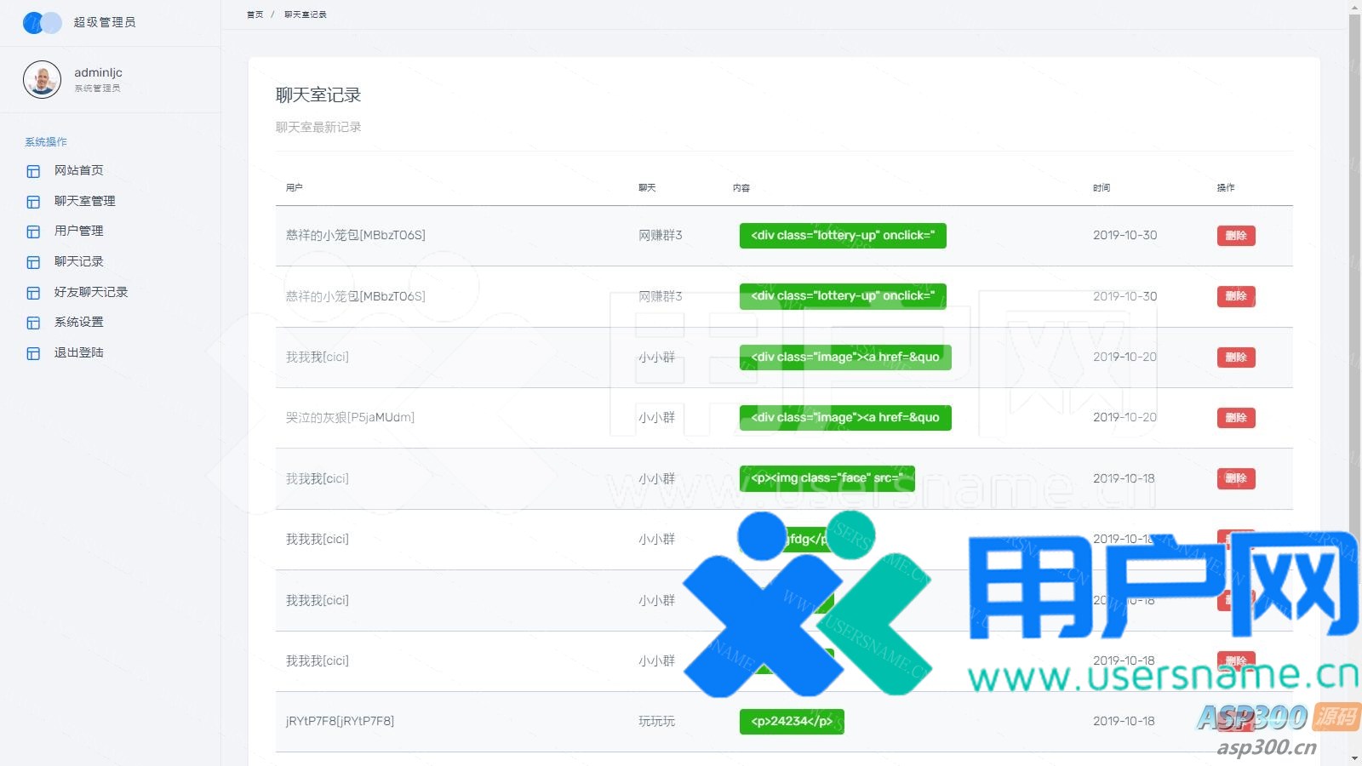Delete first 慈祥的小笼包 chat record

click(x=1235, y=236)
